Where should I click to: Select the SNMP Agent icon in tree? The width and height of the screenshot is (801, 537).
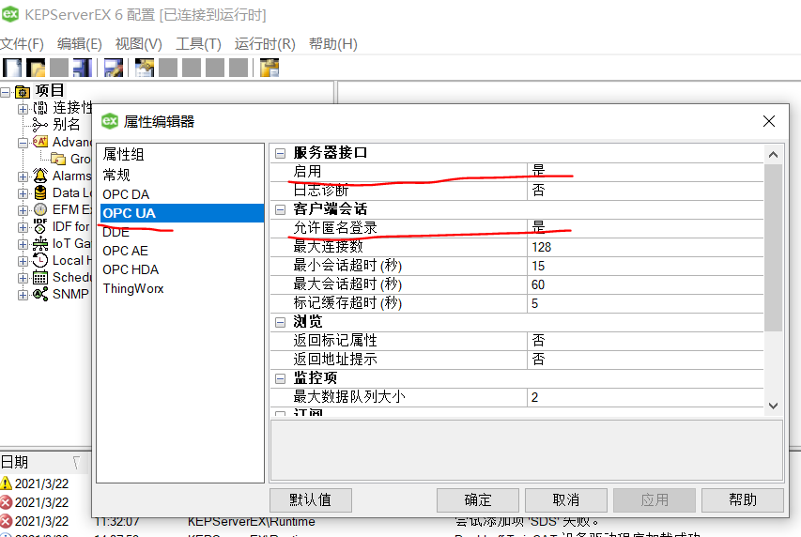coord(40,294)
